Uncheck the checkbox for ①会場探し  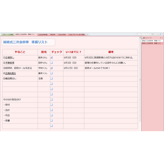[x=51, y=57]
